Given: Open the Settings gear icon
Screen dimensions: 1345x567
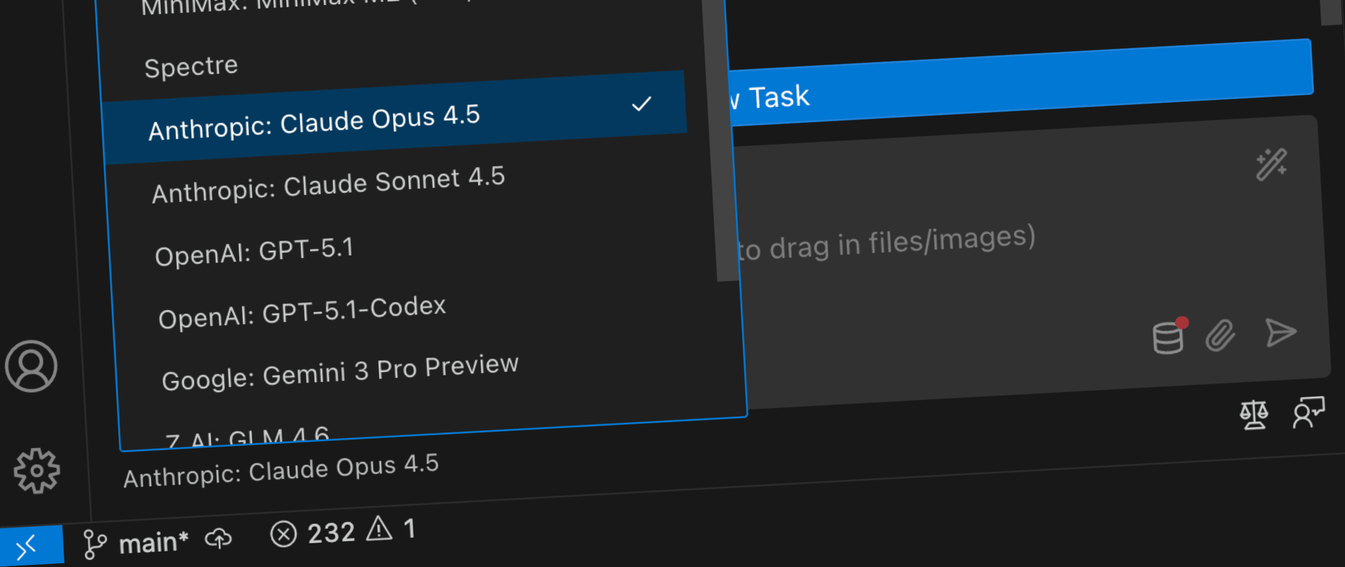Looking at the screenshot, I should pyautogui.click(x=36, y=470).
